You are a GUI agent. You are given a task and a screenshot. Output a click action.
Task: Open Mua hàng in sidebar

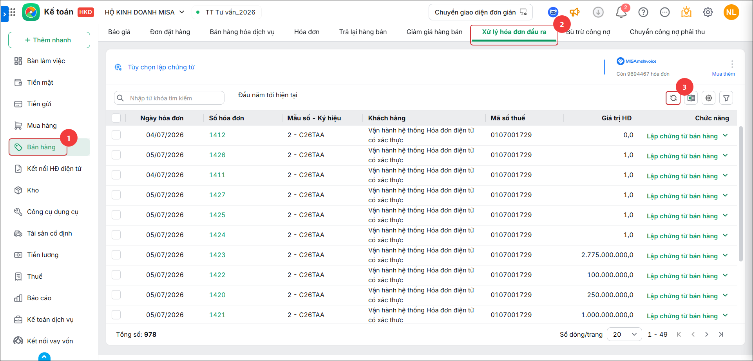pos(42,125)
